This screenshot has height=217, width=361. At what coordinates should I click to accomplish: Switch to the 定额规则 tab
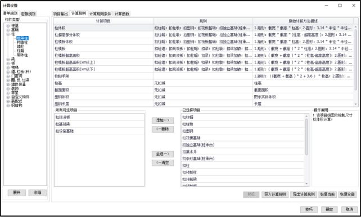pyautogui.click(x=28, y=14)
